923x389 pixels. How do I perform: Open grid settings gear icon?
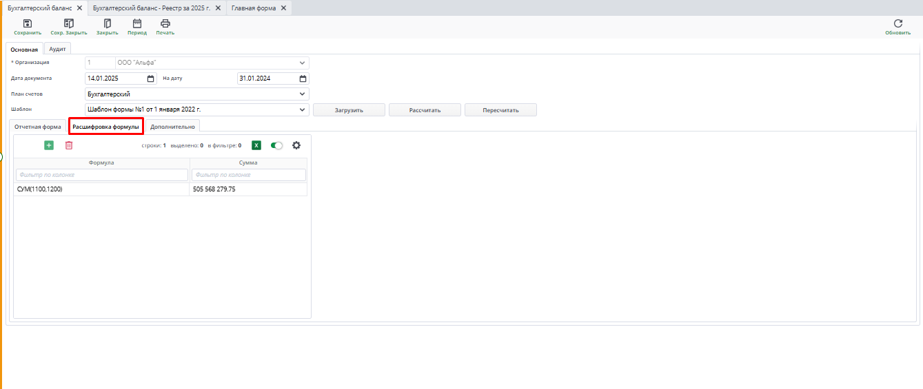click(296, 145)
